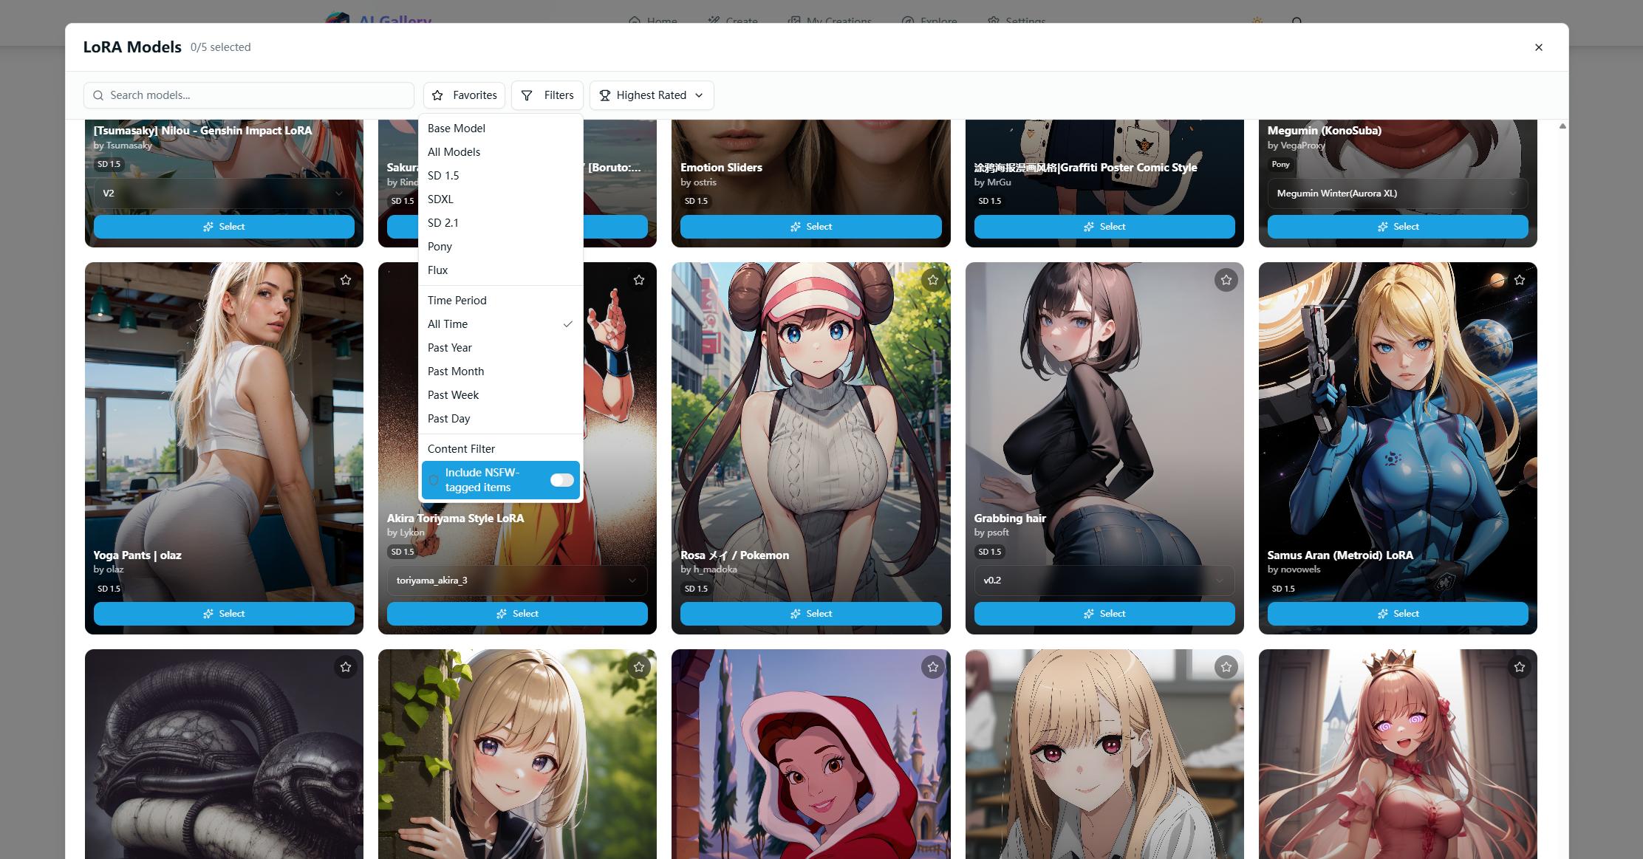Viewport: 1643px width, 859px height.
Task: Click the trophy icon of Highest Rated
Action: pyautogui.click(x=604, y=95)
